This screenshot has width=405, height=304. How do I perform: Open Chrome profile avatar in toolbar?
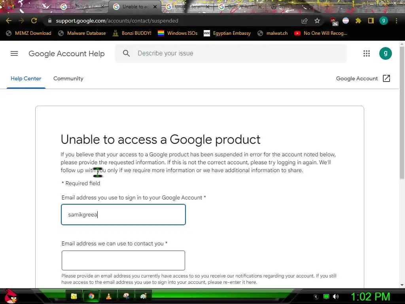(384, 21)
